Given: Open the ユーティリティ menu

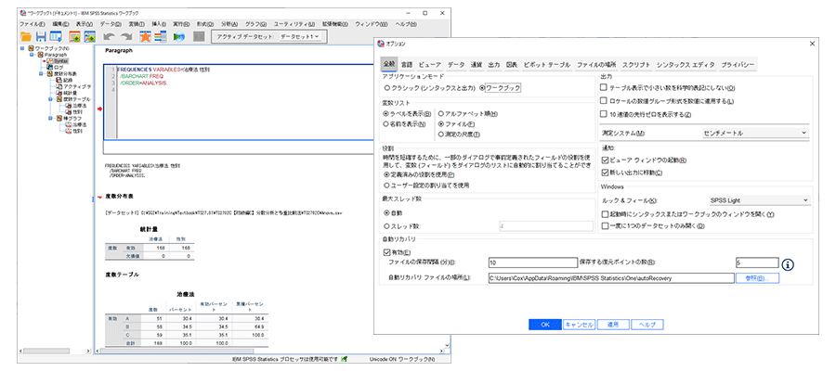Looking at the screenshot, I should click(294, 24).
